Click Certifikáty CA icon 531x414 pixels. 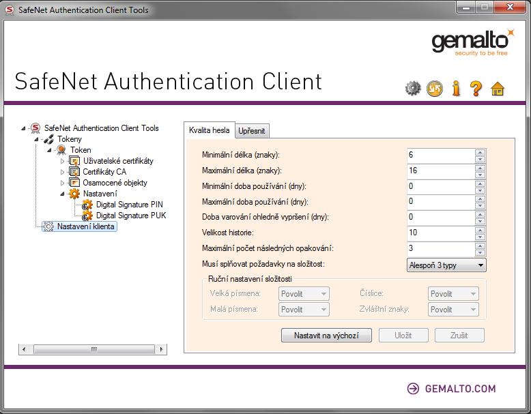coord(74,172)
